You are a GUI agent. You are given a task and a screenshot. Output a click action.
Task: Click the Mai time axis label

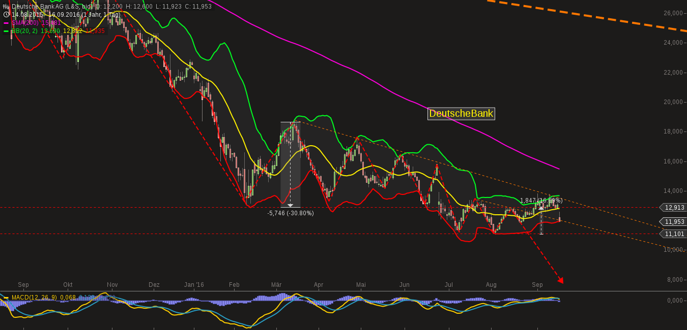click(361, 285)
